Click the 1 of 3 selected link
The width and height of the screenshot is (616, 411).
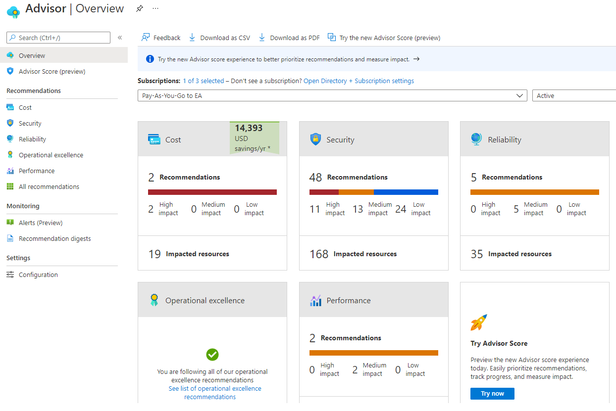(x=204, y=81)
